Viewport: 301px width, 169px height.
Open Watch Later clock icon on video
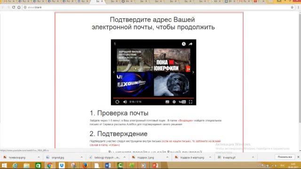[x=184, y=44]
